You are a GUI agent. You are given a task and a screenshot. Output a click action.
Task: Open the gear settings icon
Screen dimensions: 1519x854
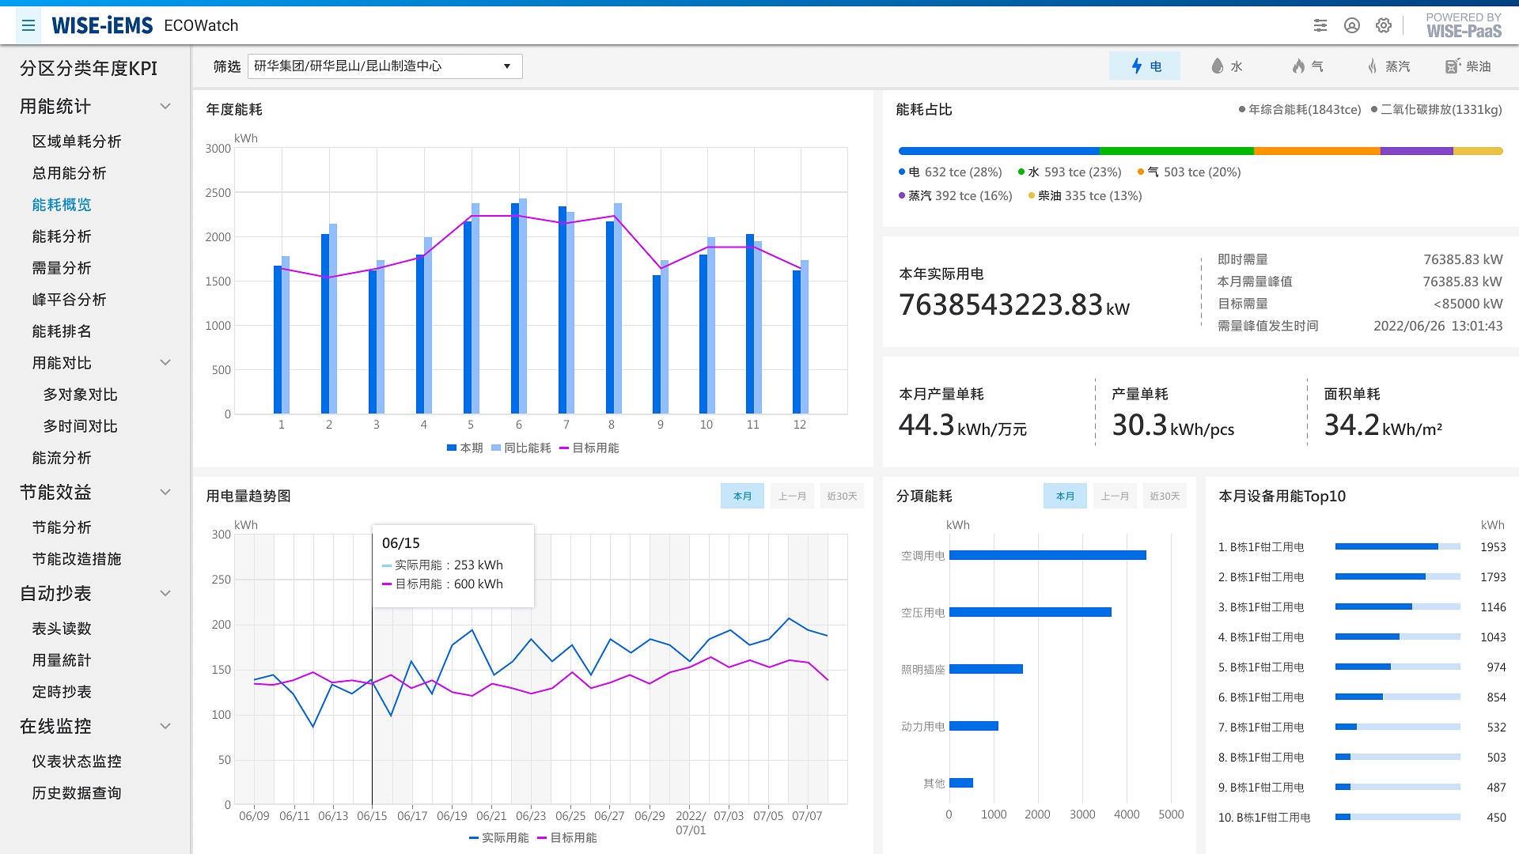click(1384, 25)
